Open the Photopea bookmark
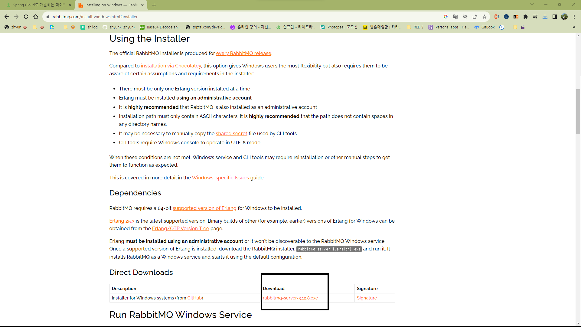The image size is (581, 327). (x=339, y=27)
